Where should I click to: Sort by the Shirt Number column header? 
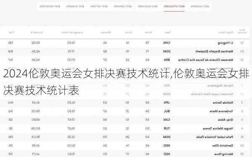tap(242, 31)
